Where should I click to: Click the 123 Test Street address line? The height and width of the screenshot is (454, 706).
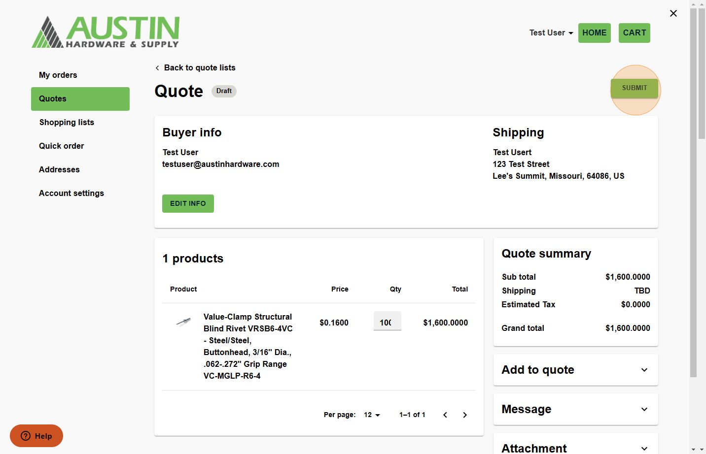[x=521, y=164]
